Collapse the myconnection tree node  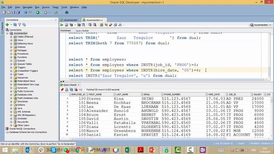click(x=7, y=33)
